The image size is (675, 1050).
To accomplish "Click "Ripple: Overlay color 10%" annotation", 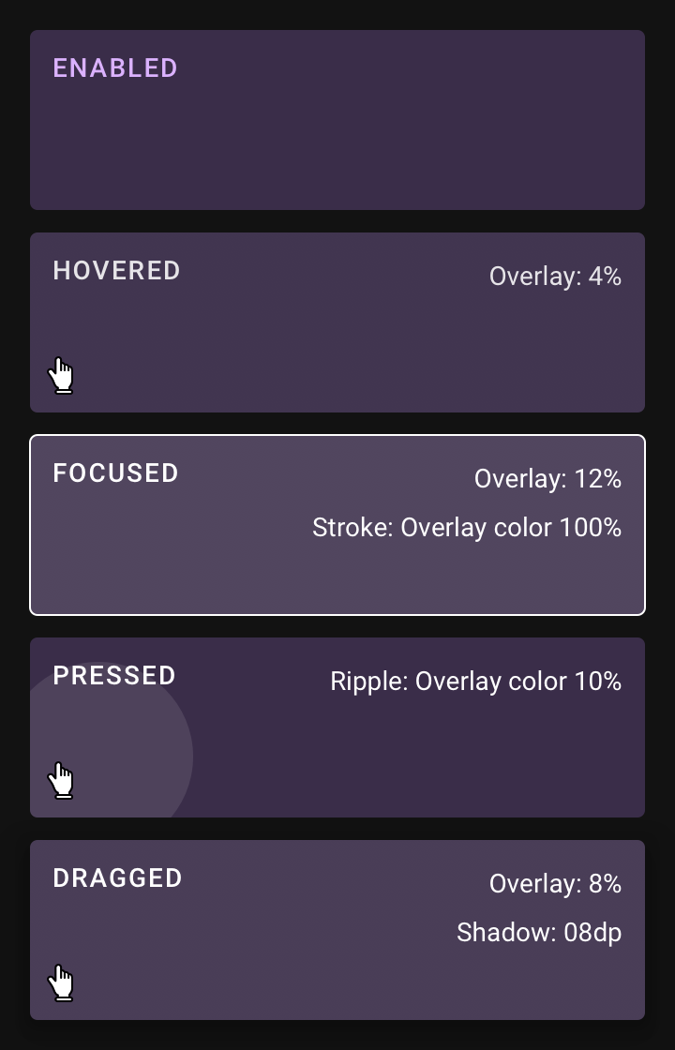I will click(x=475, y=682).
